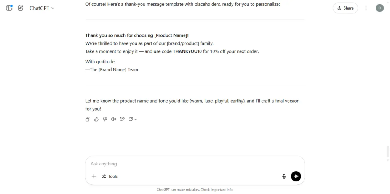Open the three-dot more options menu

tap(366, 8)
